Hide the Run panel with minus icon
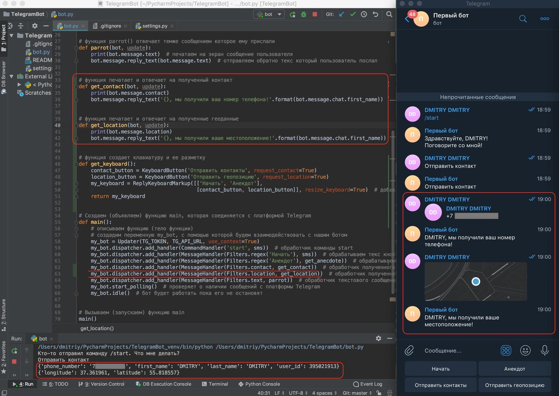Image resolution: width=559 pixels, height=396 pixels. [389, 338]
